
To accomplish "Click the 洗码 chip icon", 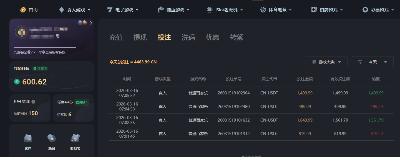I will [x=51, y=138].
